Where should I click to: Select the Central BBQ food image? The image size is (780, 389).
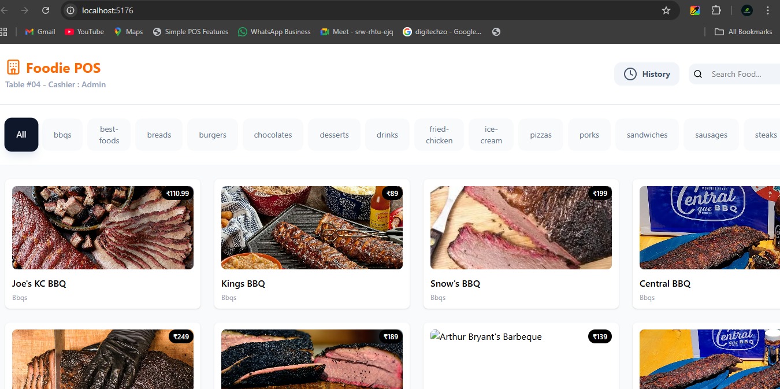click(710, 228)
